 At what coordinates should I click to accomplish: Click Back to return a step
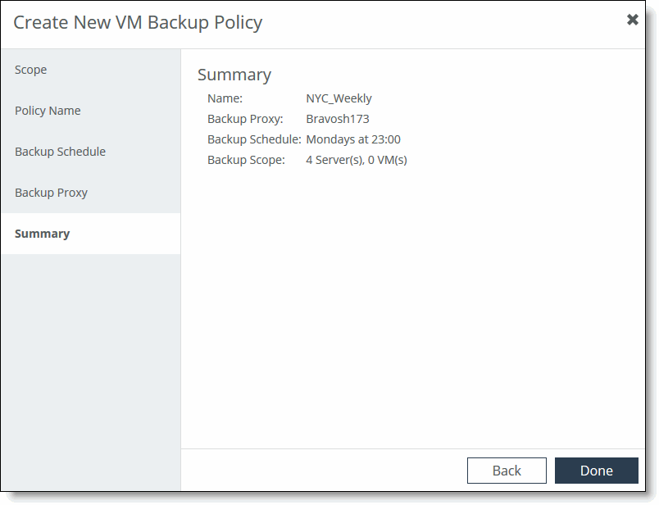pos(507,471)
